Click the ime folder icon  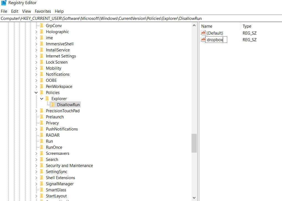coord(42,38)
